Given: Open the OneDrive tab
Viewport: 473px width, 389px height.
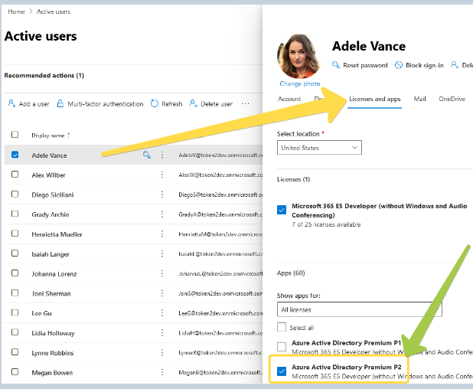Looking at the screenshot, I should point(452,99).
